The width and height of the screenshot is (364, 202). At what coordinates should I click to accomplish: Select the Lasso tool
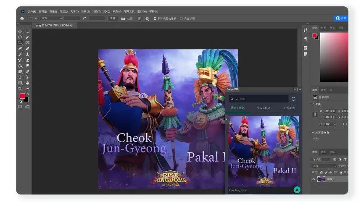pyautogui.click(x=20, y=37)
